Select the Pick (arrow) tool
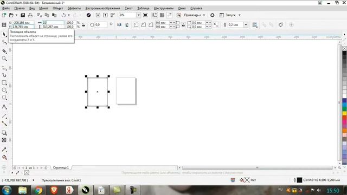The width and height of the screenshot is (347, 195). (4, 34)
